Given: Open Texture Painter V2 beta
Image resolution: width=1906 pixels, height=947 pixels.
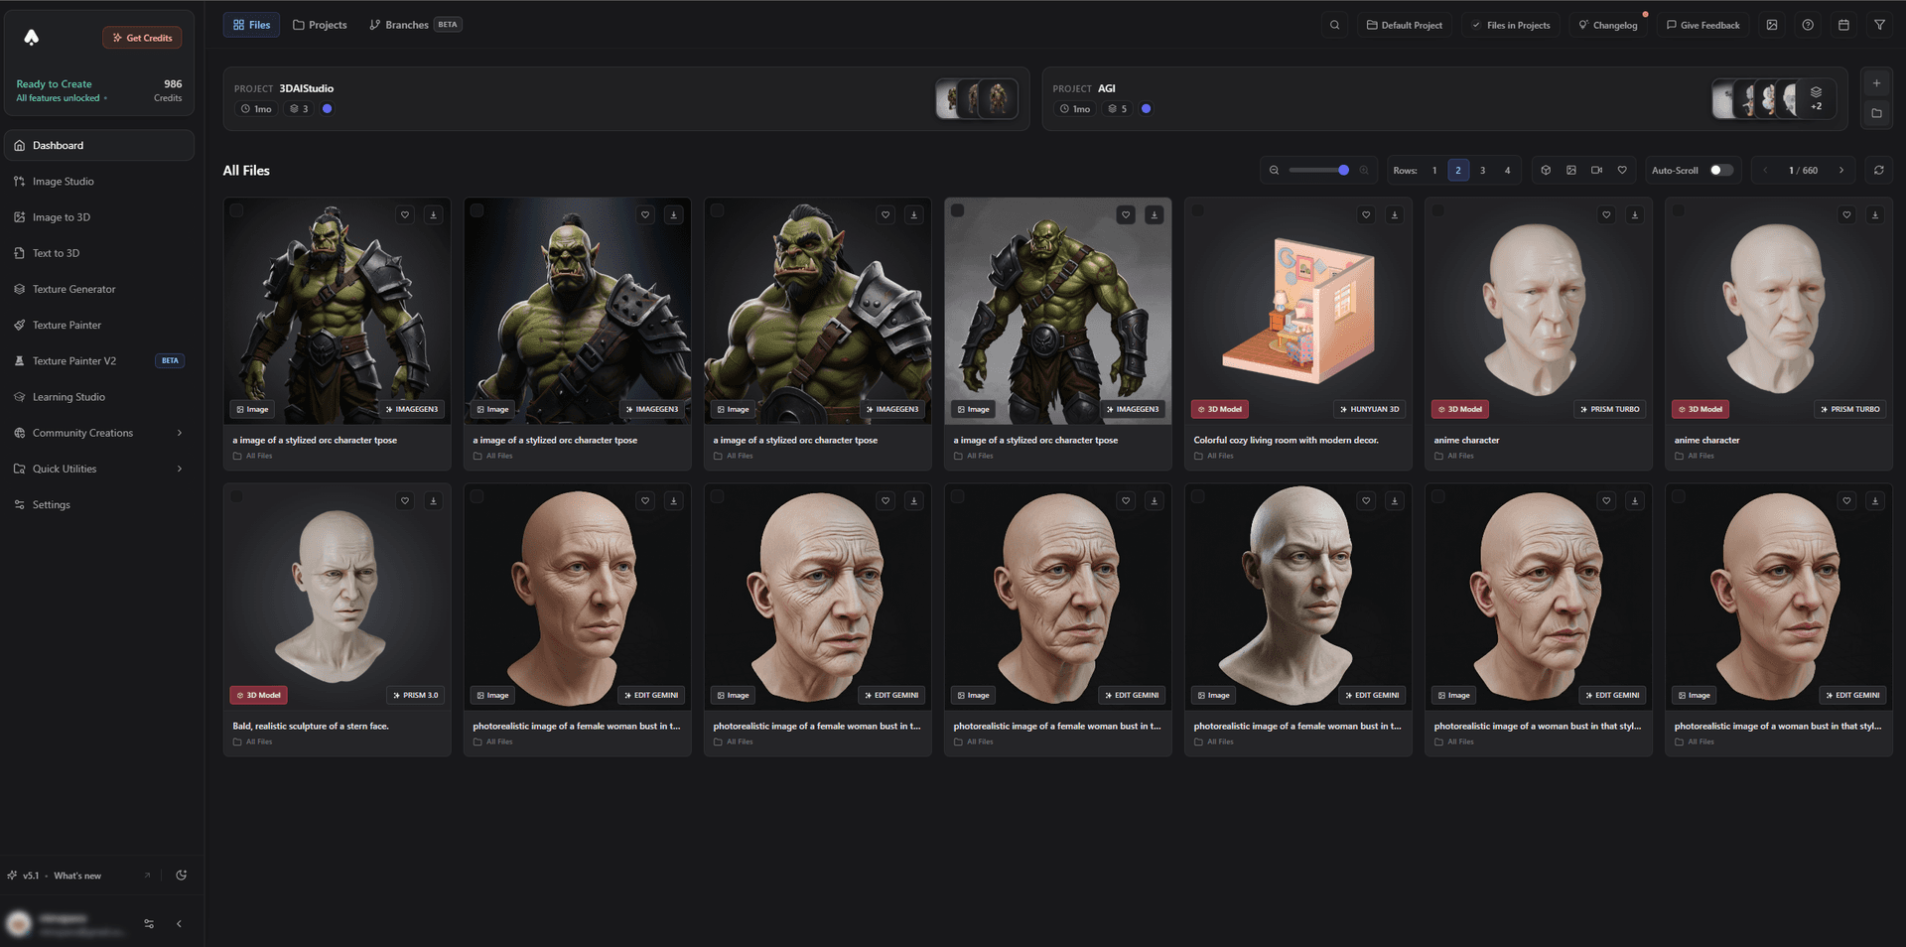Looking at the screenshot, I should click(78, 360).
